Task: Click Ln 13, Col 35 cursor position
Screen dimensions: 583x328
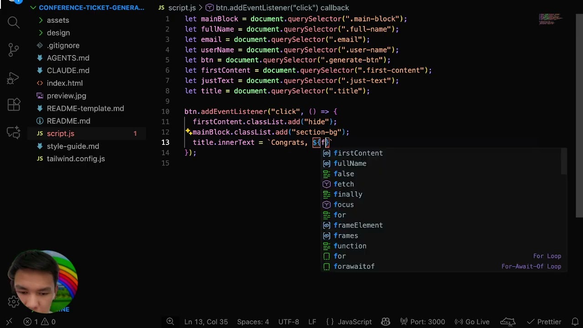Action: click(206, 322)
